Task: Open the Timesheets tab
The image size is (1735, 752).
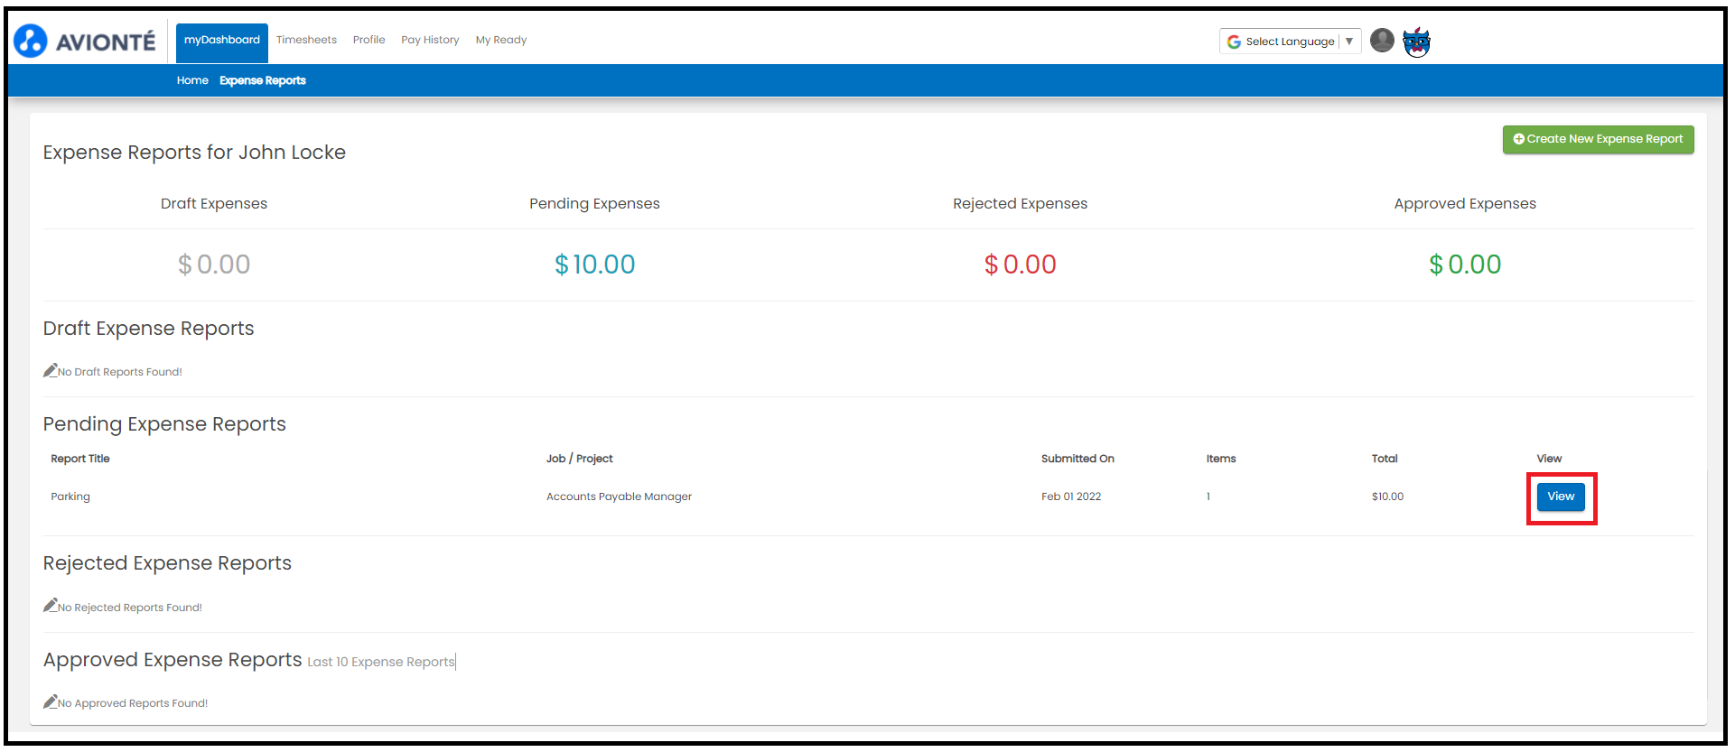Action: tap(306, 40)
